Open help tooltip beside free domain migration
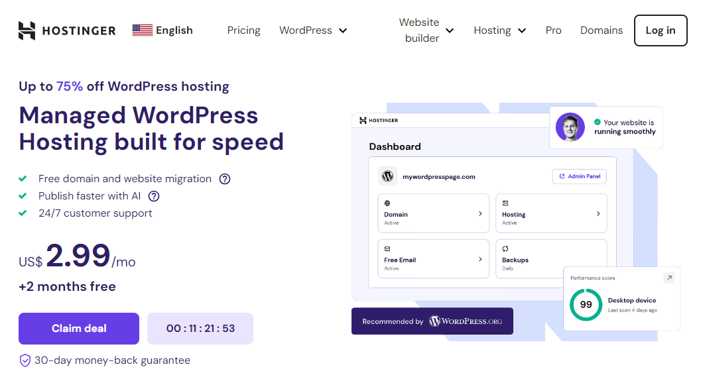 click(x=225, y=179)
